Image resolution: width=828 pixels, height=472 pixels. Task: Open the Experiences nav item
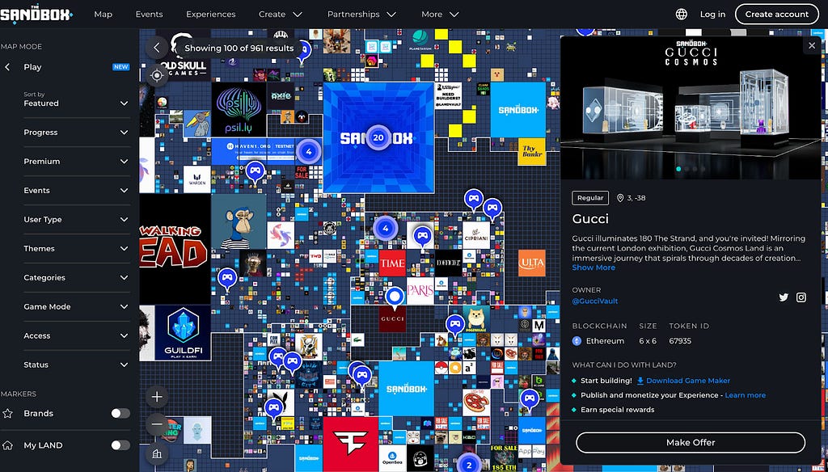211,15
